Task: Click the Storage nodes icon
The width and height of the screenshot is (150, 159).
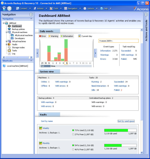Action: (x=9, y=47)
